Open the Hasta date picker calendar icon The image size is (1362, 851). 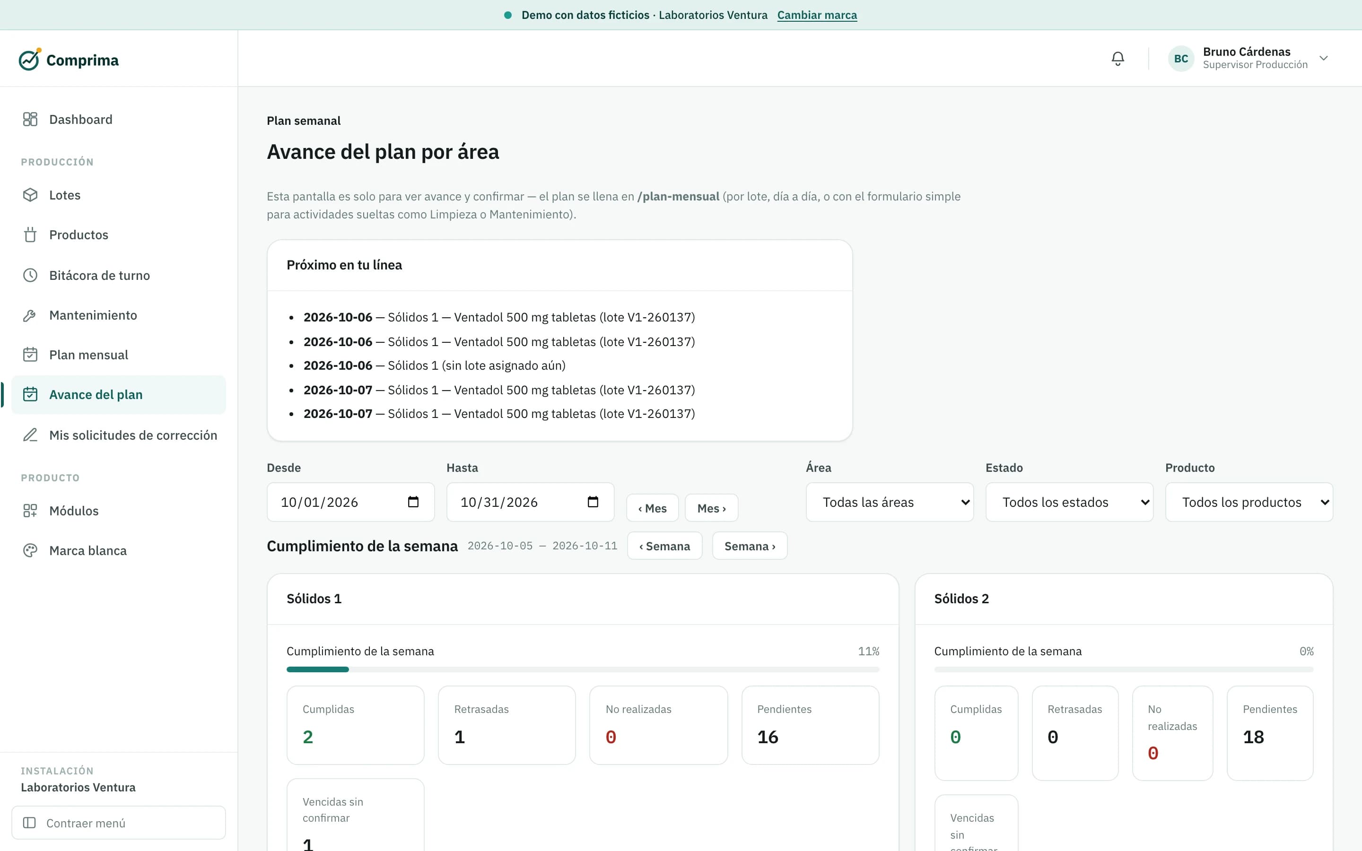(593, 502)
